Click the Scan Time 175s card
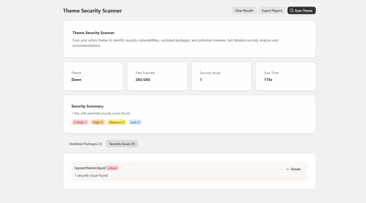Image resolution: width=366 pixels, height=203 pixels. click(286, 76)
